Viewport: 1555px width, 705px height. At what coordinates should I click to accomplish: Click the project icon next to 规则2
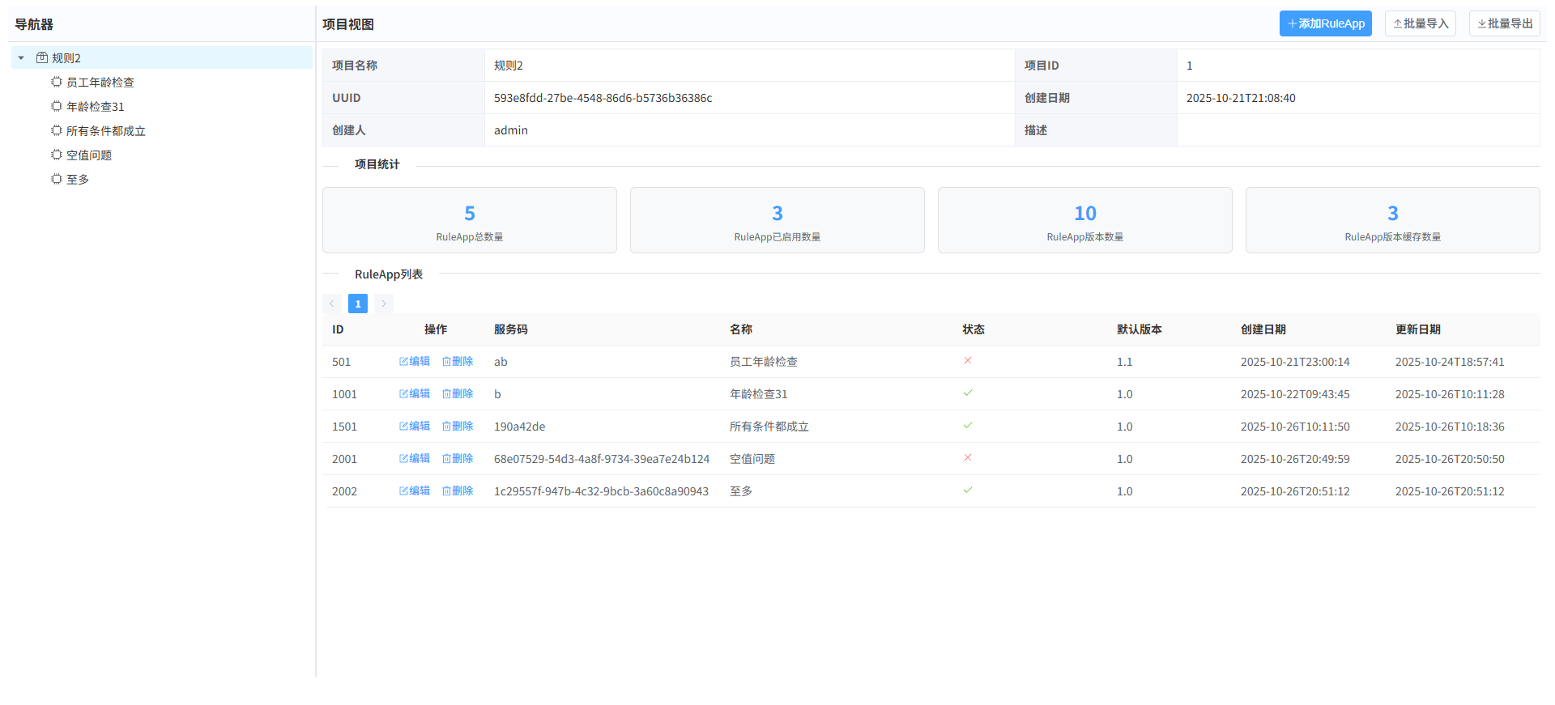[x=42, y=58]
